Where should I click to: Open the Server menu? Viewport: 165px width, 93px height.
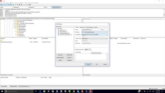coord(16,3)
